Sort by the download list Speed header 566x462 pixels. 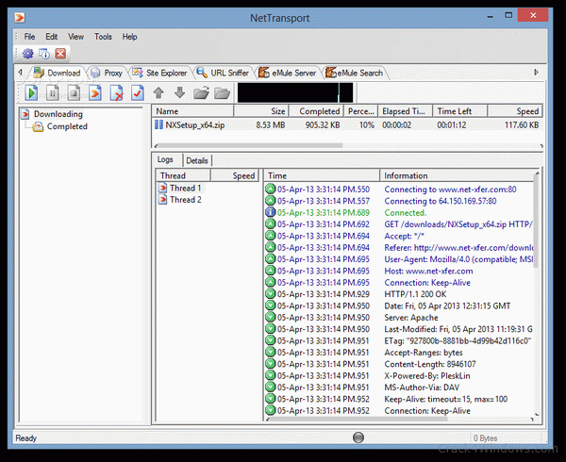point(515,111)
